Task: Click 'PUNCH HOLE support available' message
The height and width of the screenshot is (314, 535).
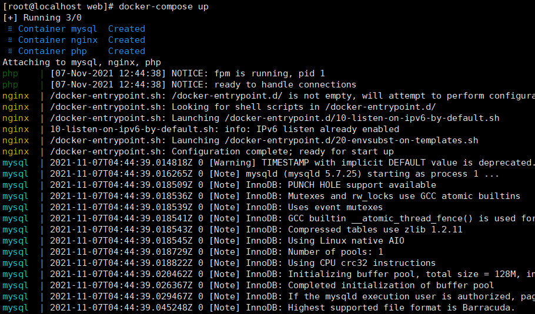Action: click(362, 185)
